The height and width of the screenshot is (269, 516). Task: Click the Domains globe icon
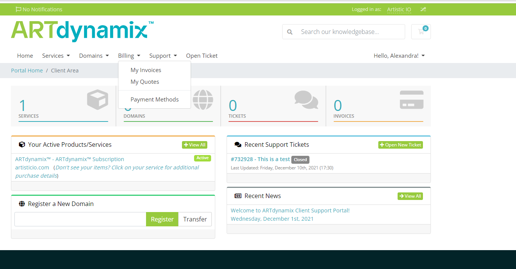pos(203,100)
